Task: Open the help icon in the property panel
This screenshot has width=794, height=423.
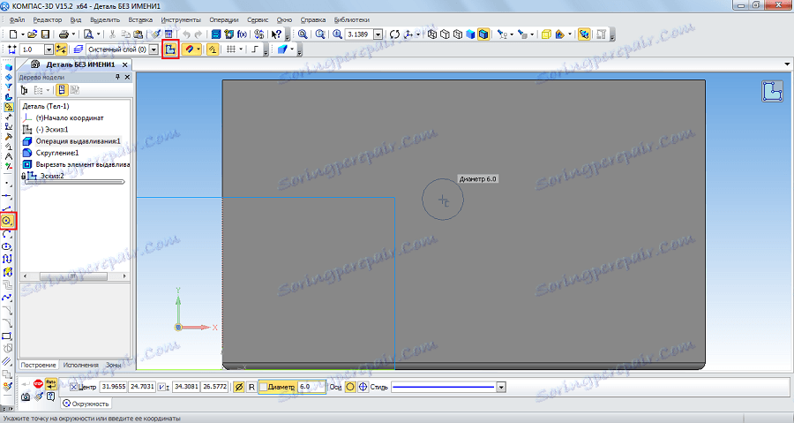Action: [x=50, y=397]
